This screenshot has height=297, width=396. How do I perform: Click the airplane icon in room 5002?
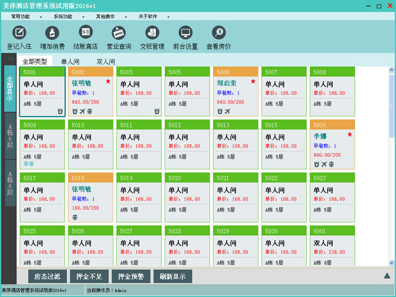82,111
